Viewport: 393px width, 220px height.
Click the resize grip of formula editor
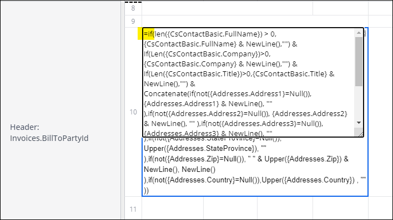coord(360,134)
